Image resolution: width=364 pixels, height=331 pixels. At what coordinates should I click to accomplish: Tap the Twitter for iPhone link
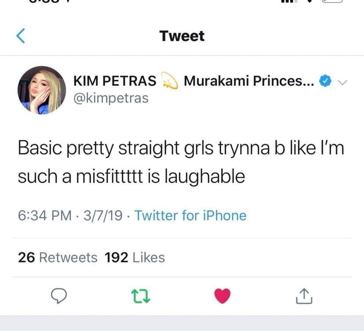coord(190,216)
